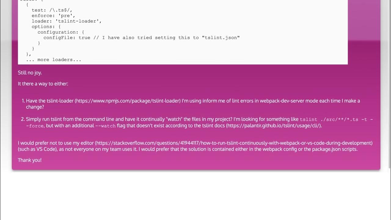The width and height of the screenshot is (391, 220).
Task: Click the vertical scrollbar at the right edge
Action: click(x=389, y=92)
